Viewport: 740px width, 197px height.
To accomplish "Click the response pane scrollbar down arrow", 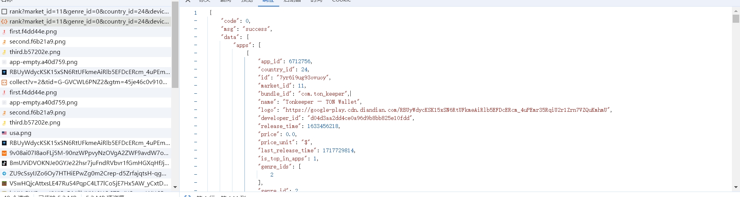I will 736,187.
